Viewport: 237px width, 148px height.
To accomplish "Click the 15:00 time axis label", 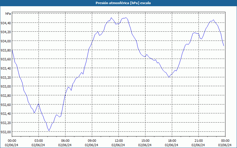I will click(x=145, y=141).
